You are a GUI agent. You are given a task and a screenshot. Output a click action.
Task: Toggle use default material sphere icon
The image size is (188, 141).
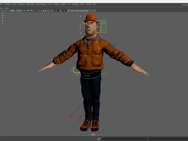click(14, 11)
